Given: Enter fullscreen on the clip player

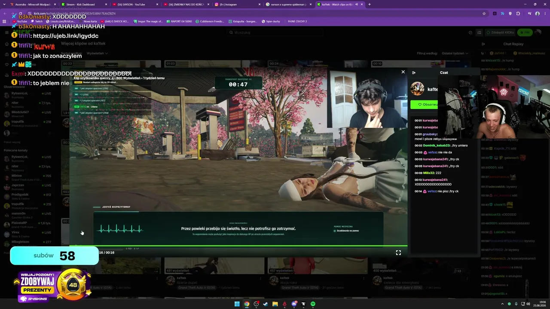Looking at the screenshot, I should 398,253.
